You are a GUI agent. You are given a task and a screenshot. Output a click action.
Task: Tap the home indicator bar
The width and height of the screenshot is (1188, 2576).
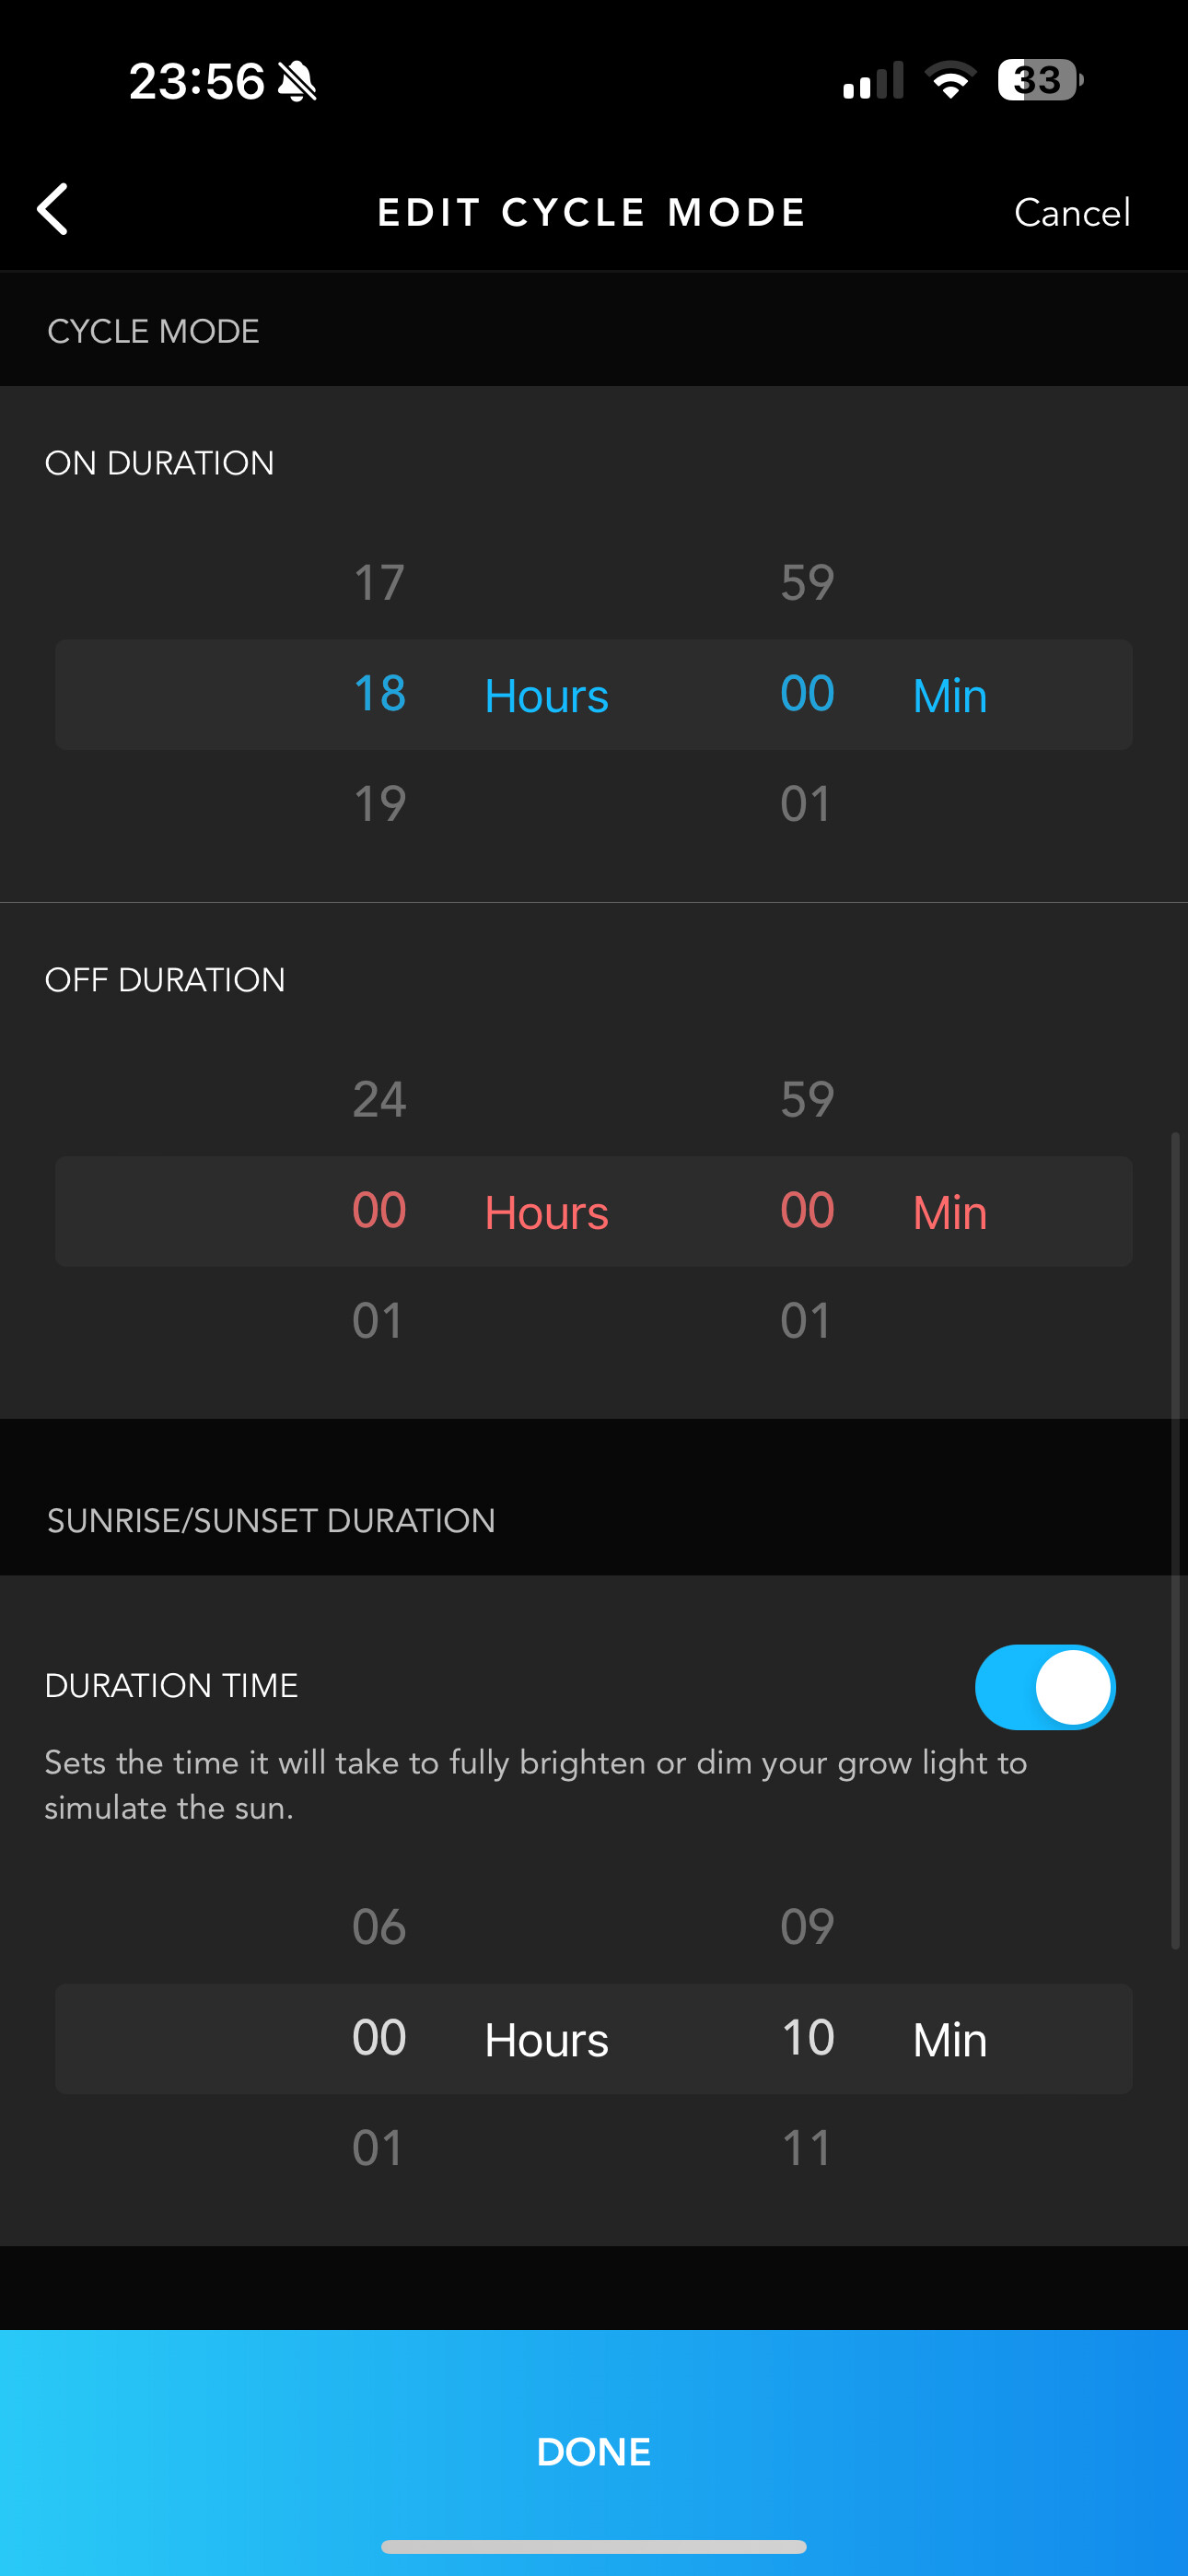(x=594, y=2546)
